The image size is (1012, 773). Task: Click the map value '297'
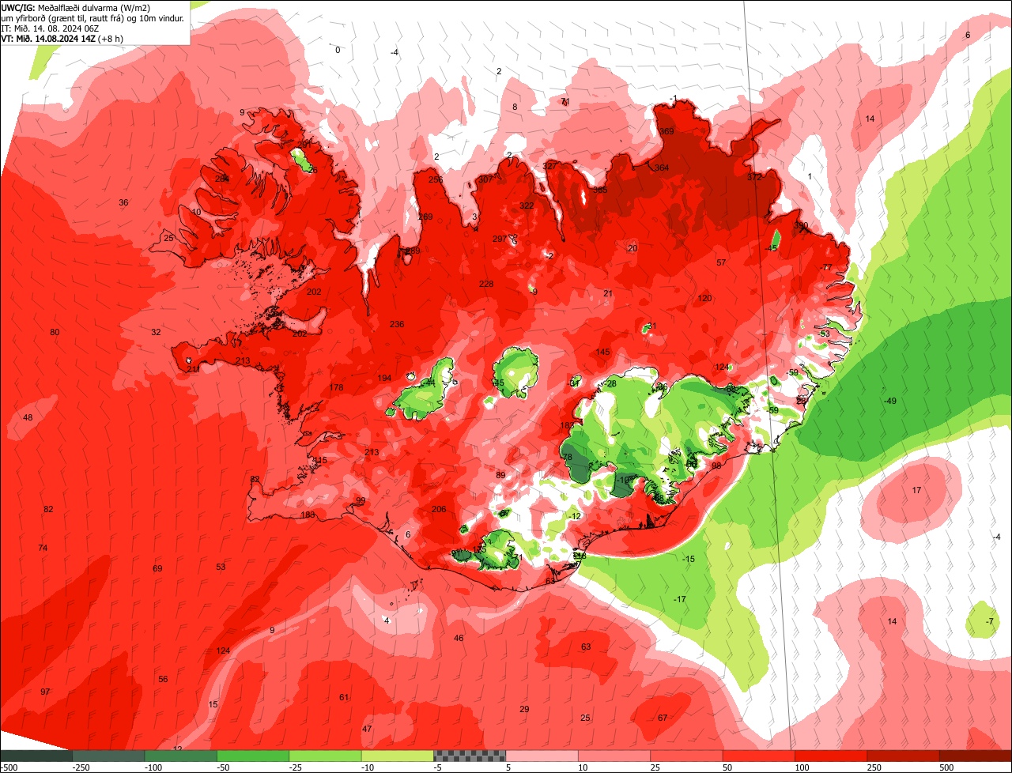[x=500, y=239]
